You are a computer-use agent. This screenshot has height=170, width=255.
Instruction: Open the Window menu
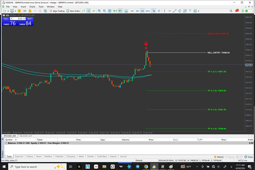point(51,7)
